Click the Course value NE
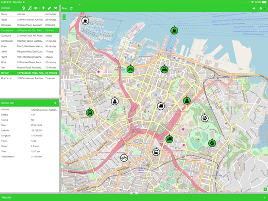268x201 pixels. click(33, 120)
